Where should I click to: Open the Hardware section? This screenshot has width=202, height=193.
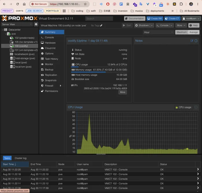pos(52,43)
